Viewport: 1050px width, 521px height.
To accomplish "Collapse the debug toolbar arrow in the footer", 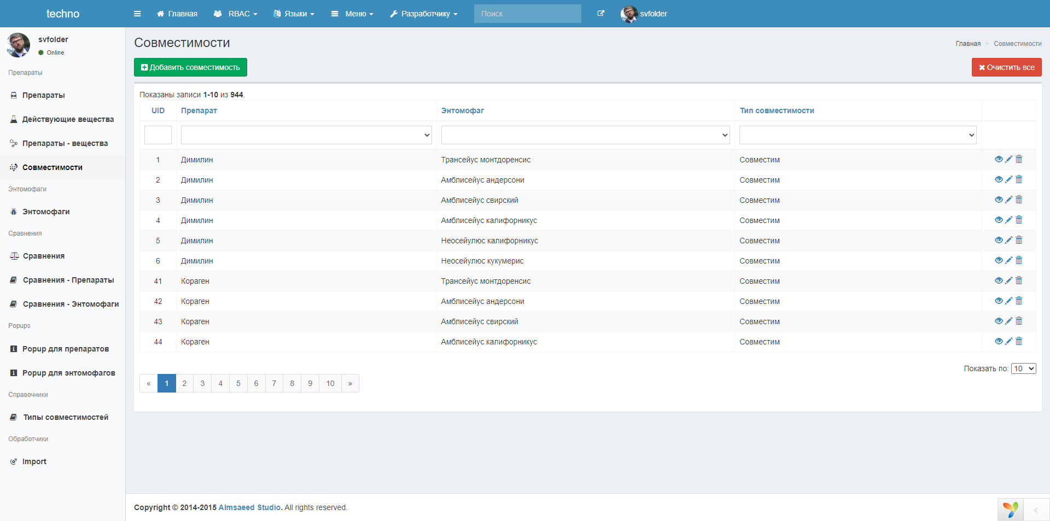I will [x=1036, y=510].
